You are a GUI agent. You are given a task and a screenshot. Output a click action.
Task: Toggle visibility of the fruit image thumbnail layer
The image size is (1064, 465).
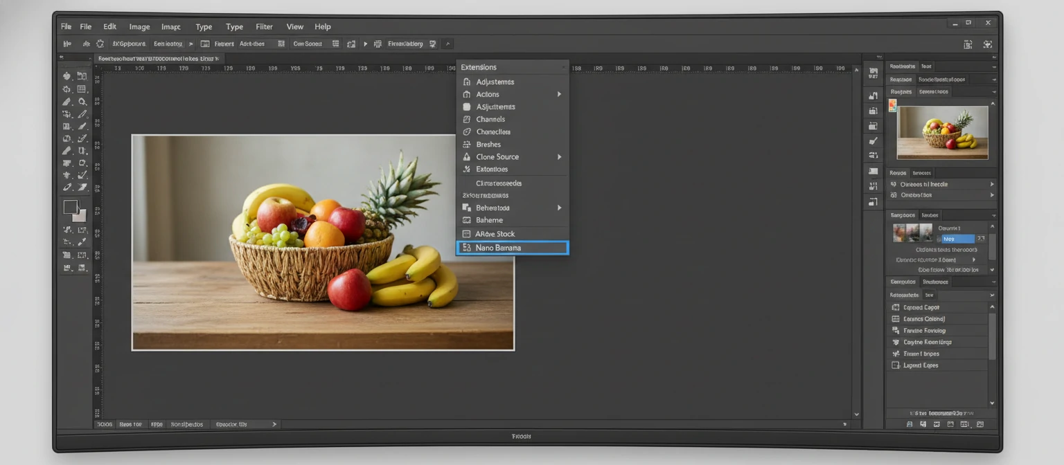(894, 106)
